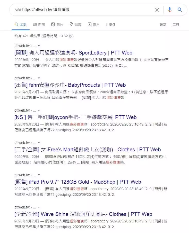The height and width of the screenshot is (233, 189).
Task: Expand dropdown arrow above BabyProducts result
Action: point(39,78)
